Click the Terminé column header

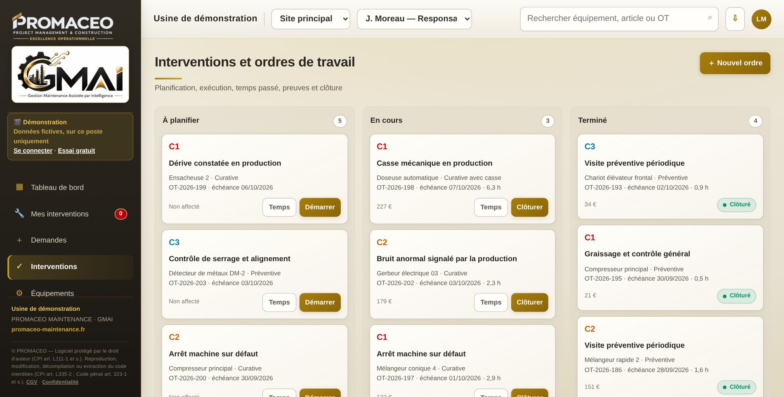pos(593,120)
